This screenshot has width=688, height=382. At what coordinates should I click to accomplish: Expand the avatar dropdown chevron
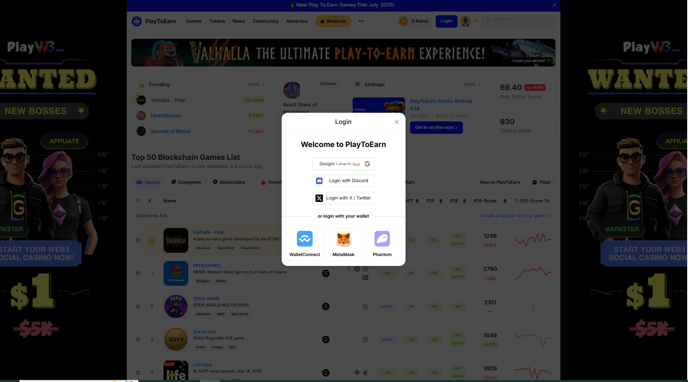point(476,21)
